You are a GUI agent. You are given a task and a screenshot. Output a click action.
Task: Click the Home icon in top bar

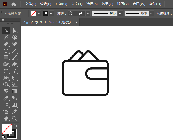14,4
